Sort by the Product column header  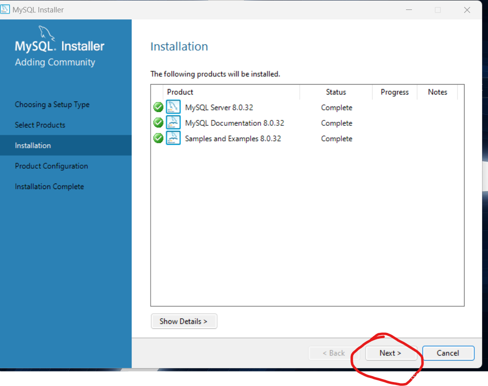[231, 92]
